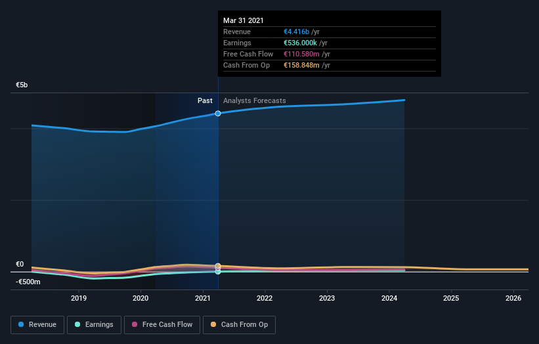
Task: Click the Revenue row label in tooltip
Action: click(x=237, y=32)
